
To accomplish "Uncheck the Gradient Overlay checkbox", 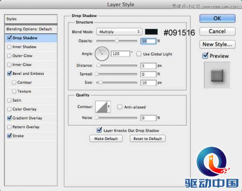I will click(9, 118).
